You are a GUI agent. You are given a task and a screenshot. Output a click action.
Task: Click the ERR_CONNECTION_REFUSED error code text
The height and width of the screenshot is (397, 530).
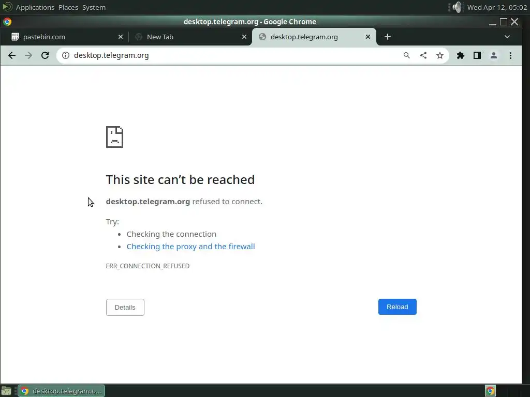148,266
